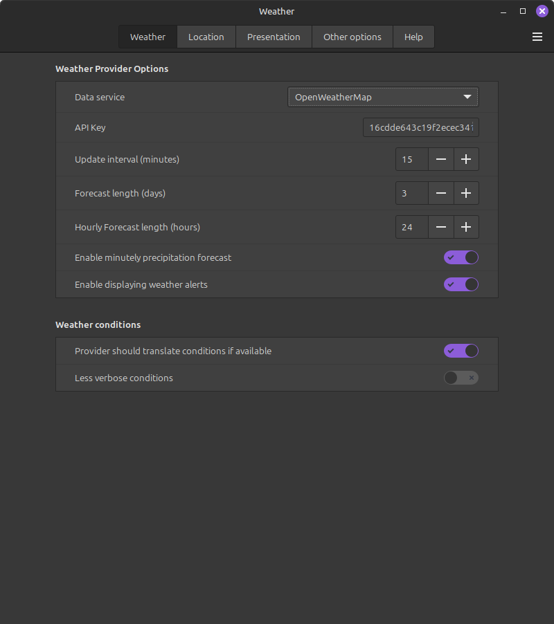Disable minutely precipitation forecast toggle

pyautogui.click(x=461, y=257)
